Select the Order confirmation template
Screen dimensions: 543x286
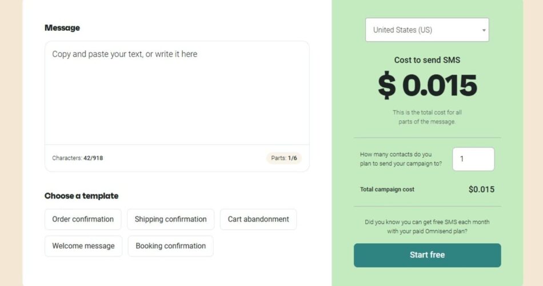(x=83, y=219)
